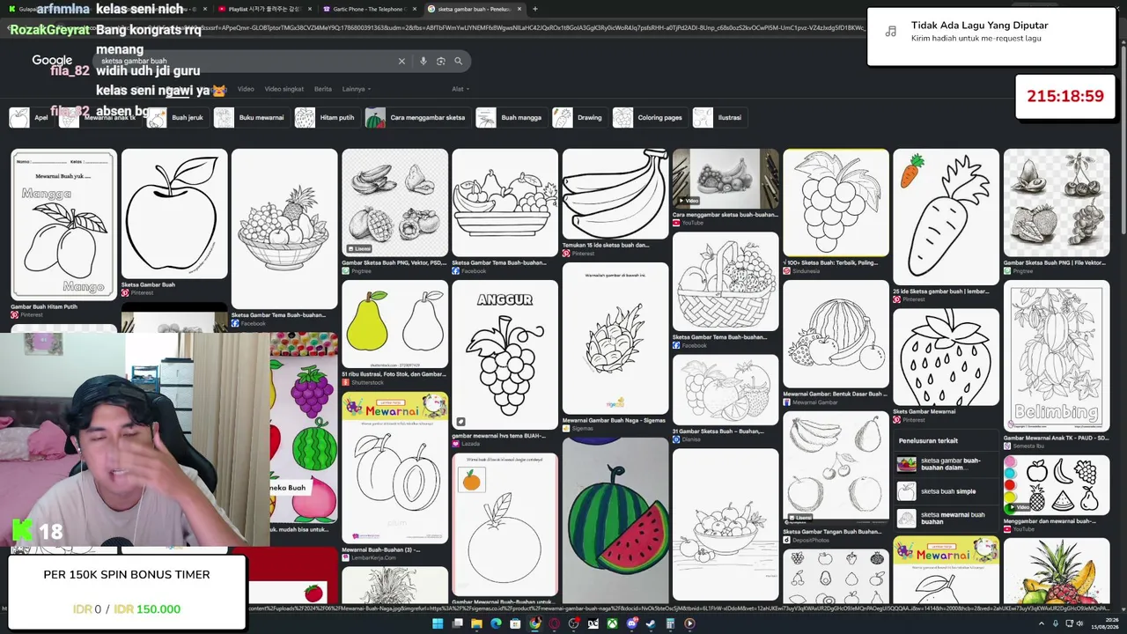Open volume control in system tray
This screenshot has width=1127, height=634.
[x=1080, y=623]
